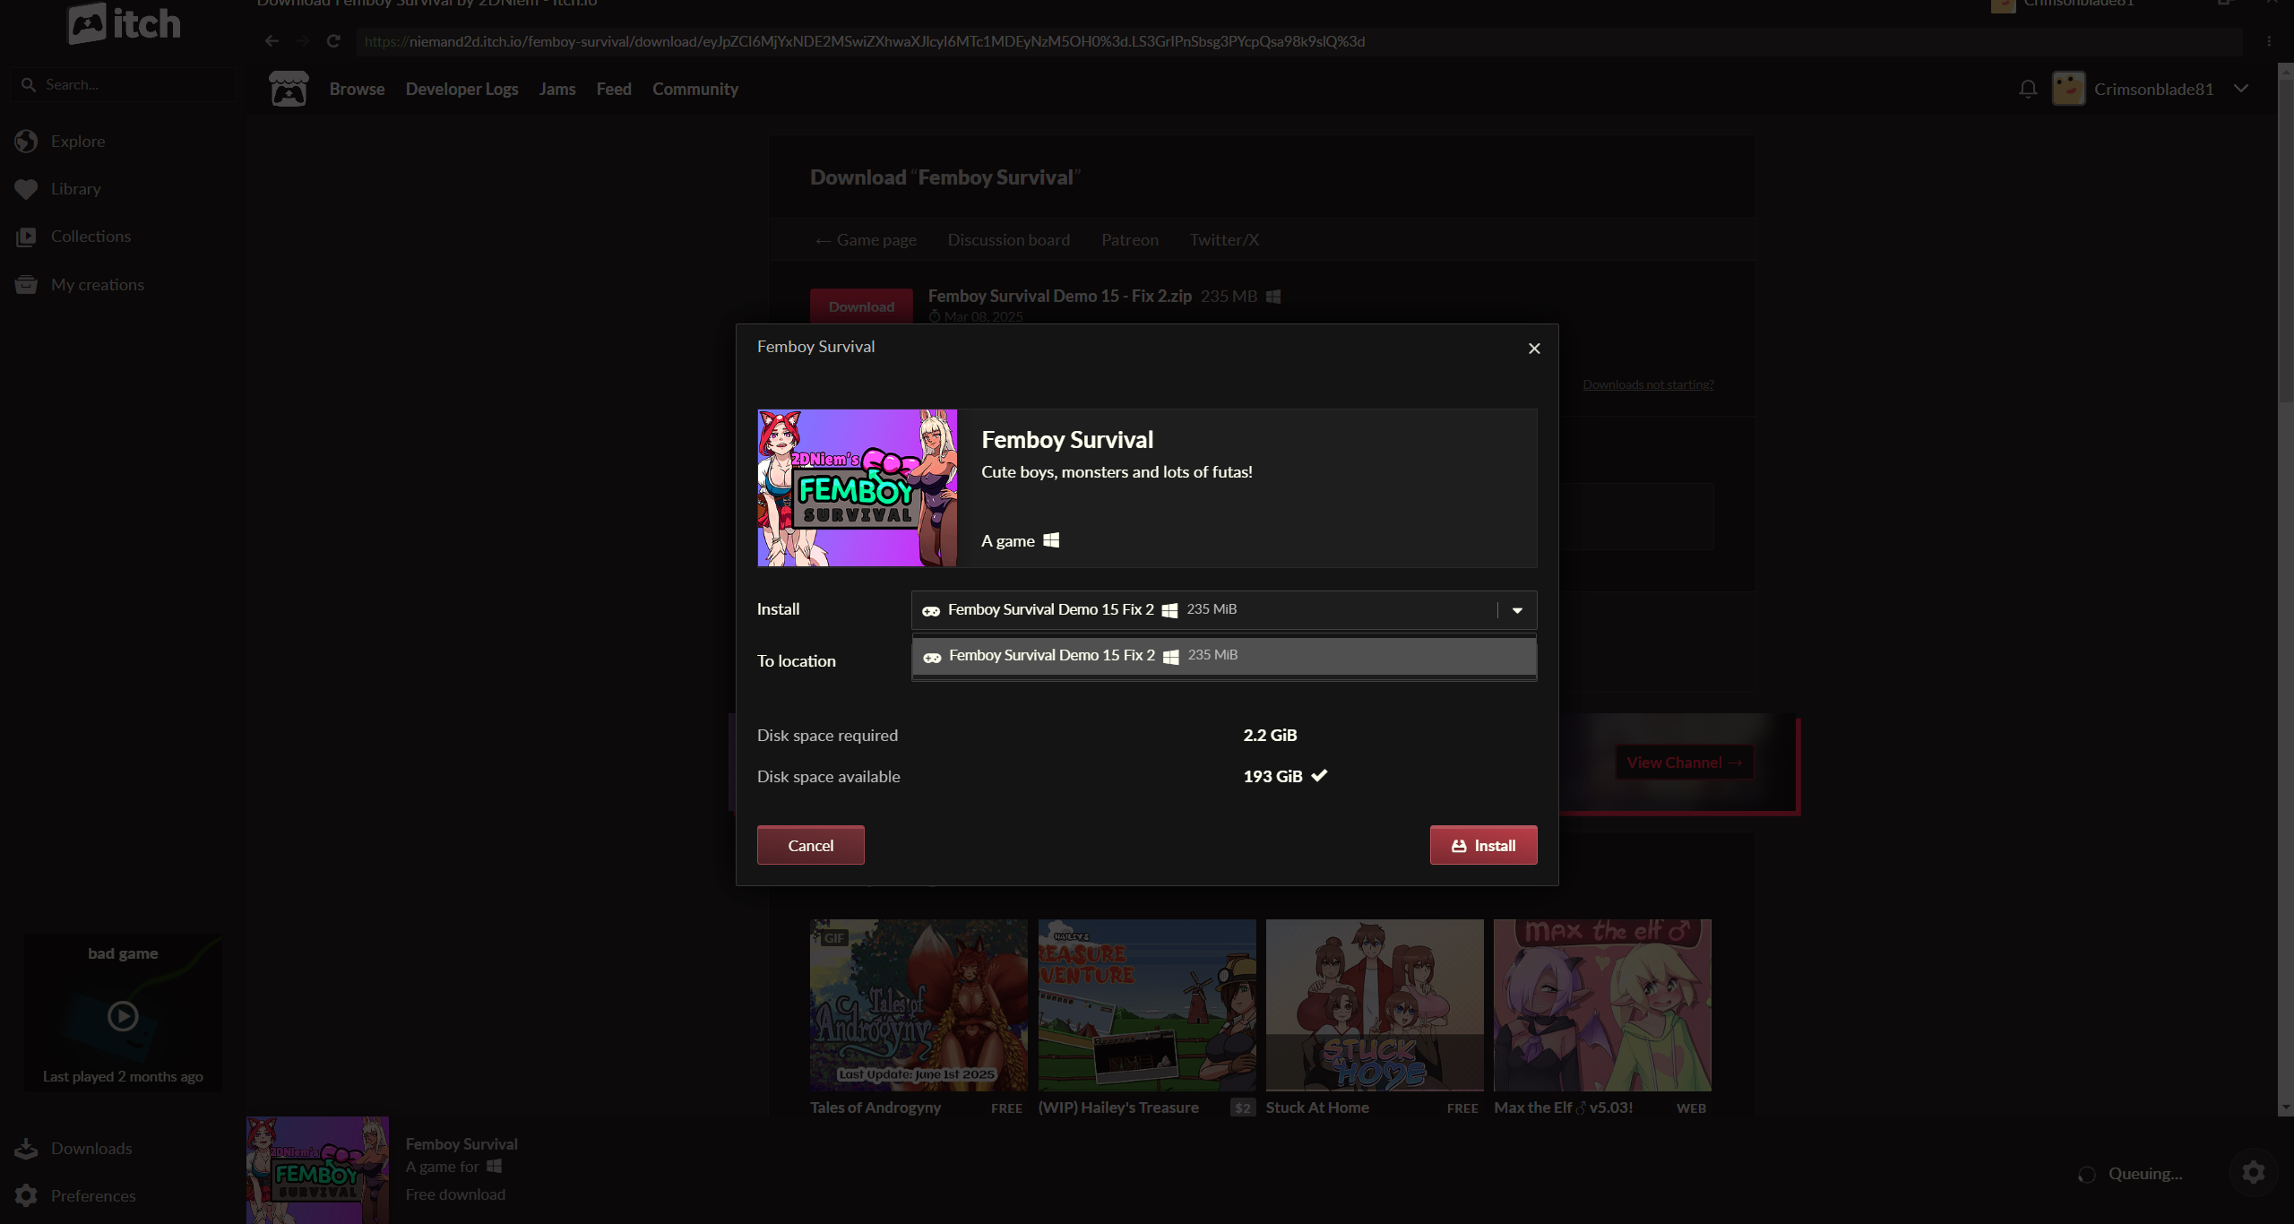Open Developer Logs nav link
This screenshot has width=2294, height=1224.
[x=461, y=89]
